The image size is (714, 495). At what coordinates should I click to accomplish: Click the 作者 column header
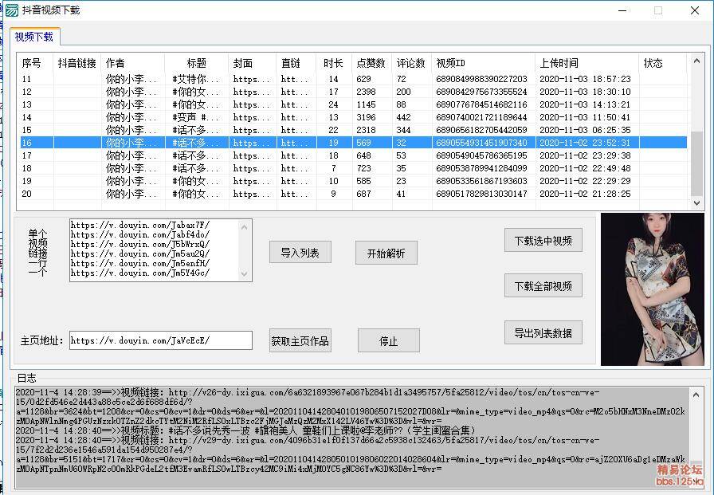point(133,63)
